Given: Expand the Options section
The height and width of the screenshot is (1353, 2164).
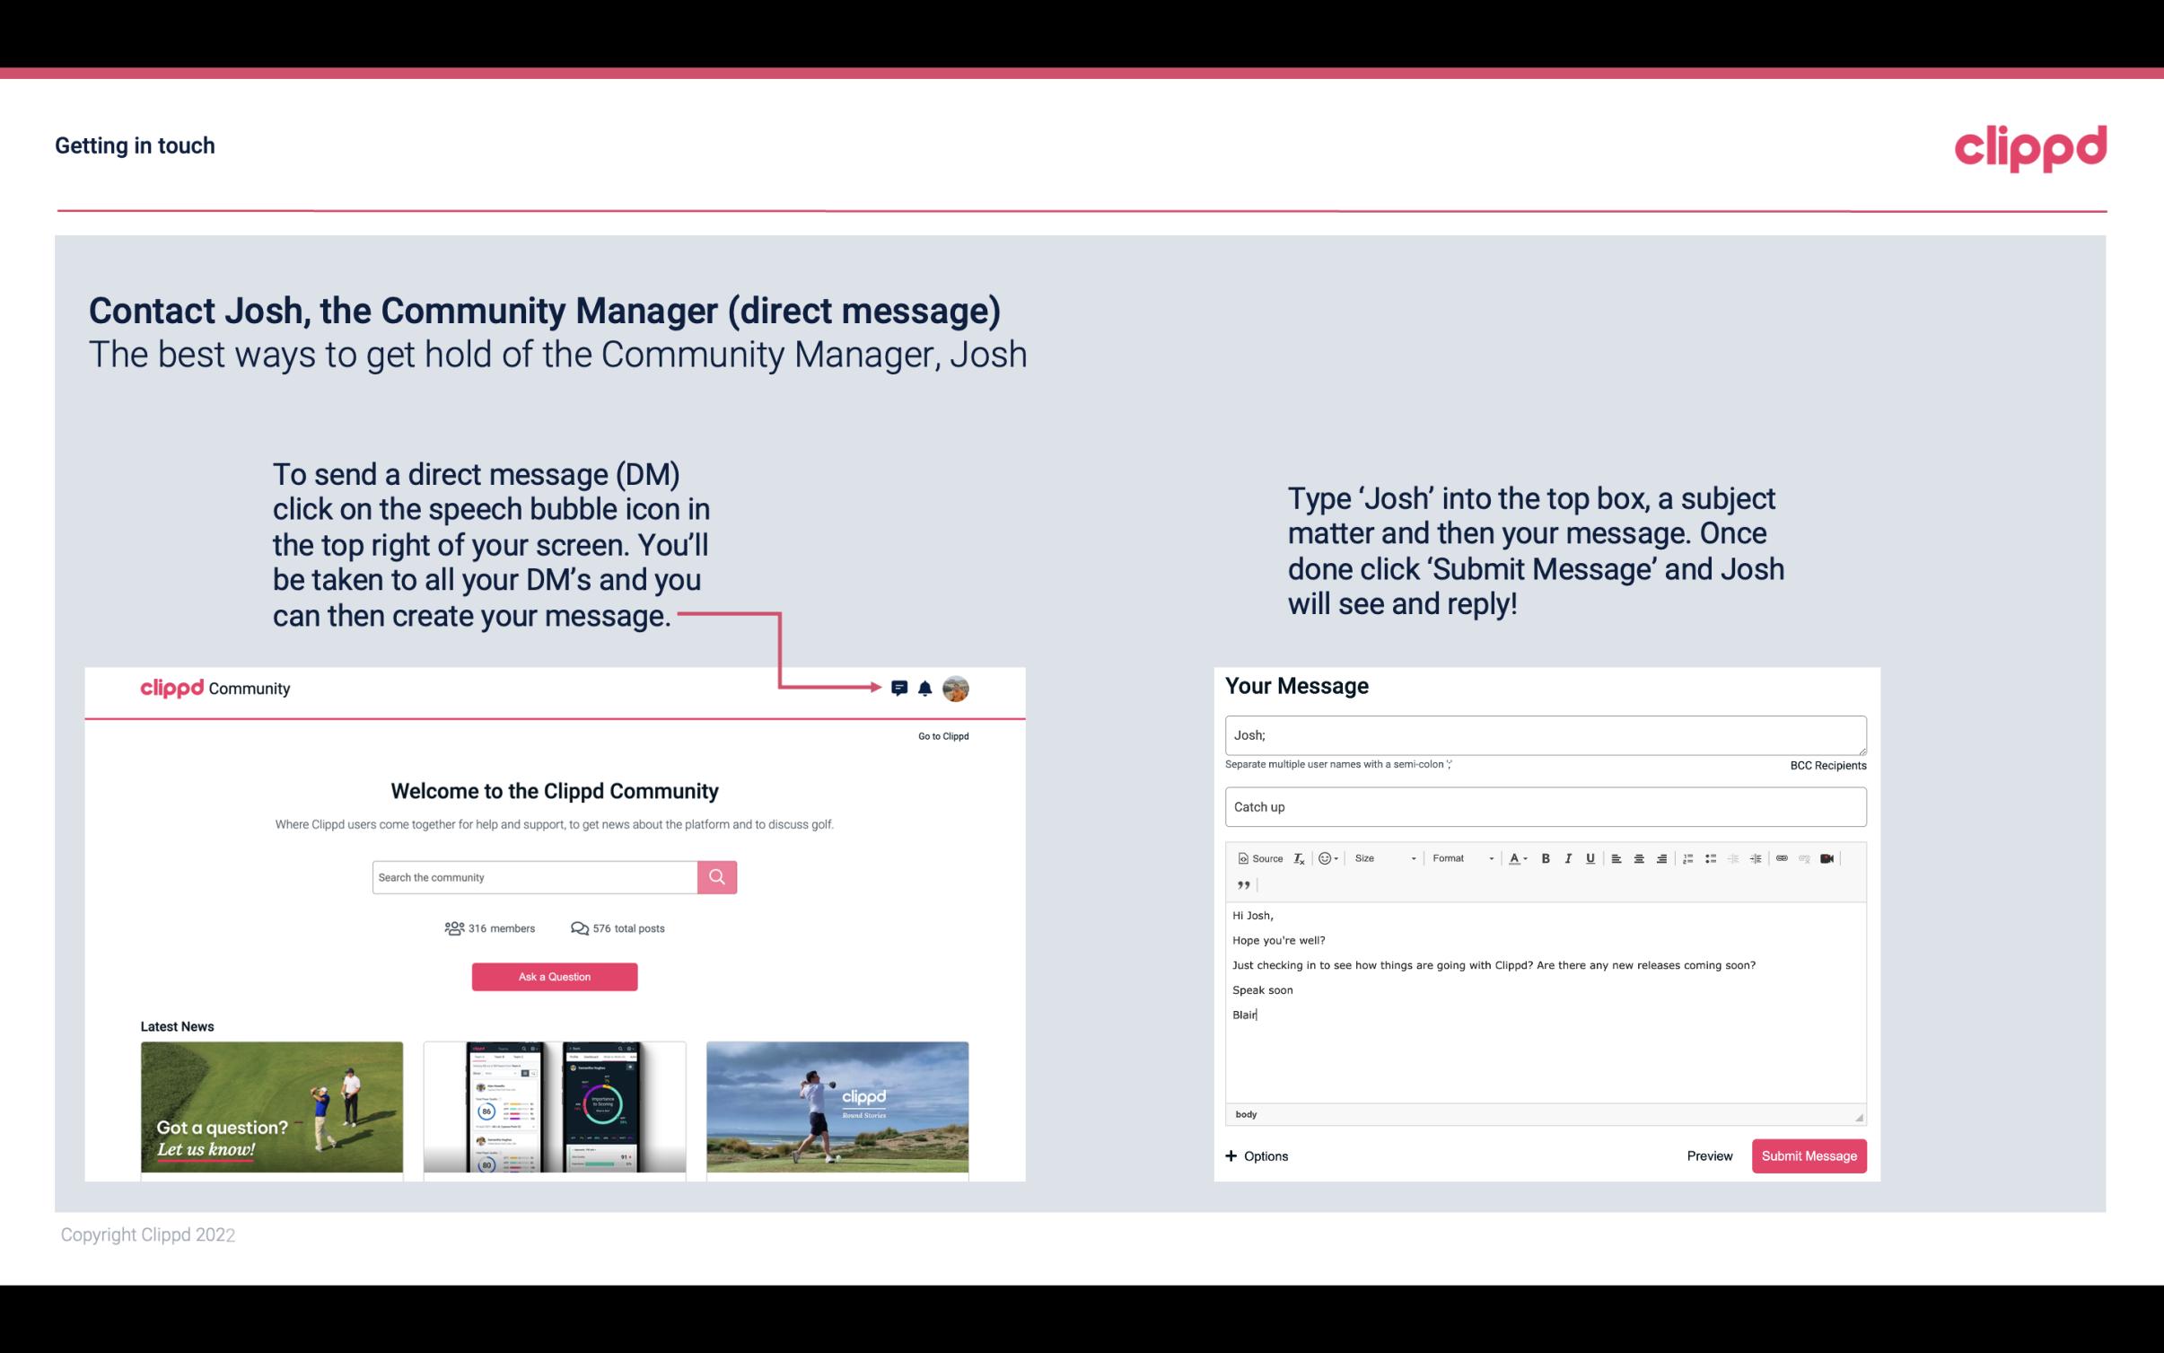Looking at the screenshot, I should click(x=1256, y=1155).
